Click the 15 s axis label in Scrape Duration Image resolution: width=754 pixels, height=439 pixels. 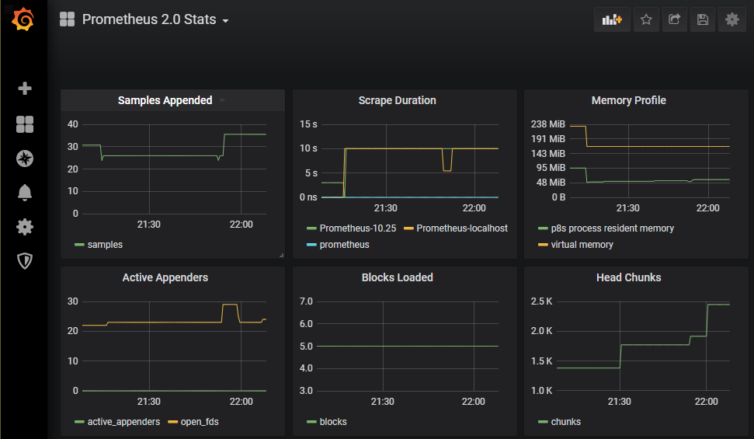(x=308, y=124)
